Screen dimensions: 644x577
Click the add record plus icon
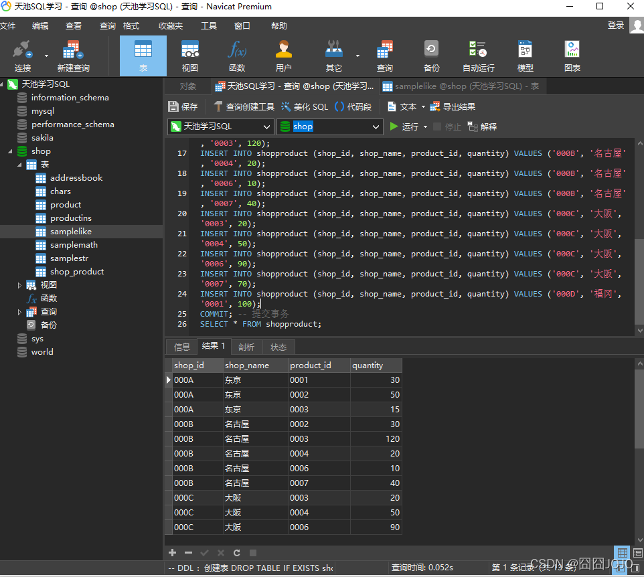coord(173,553)
